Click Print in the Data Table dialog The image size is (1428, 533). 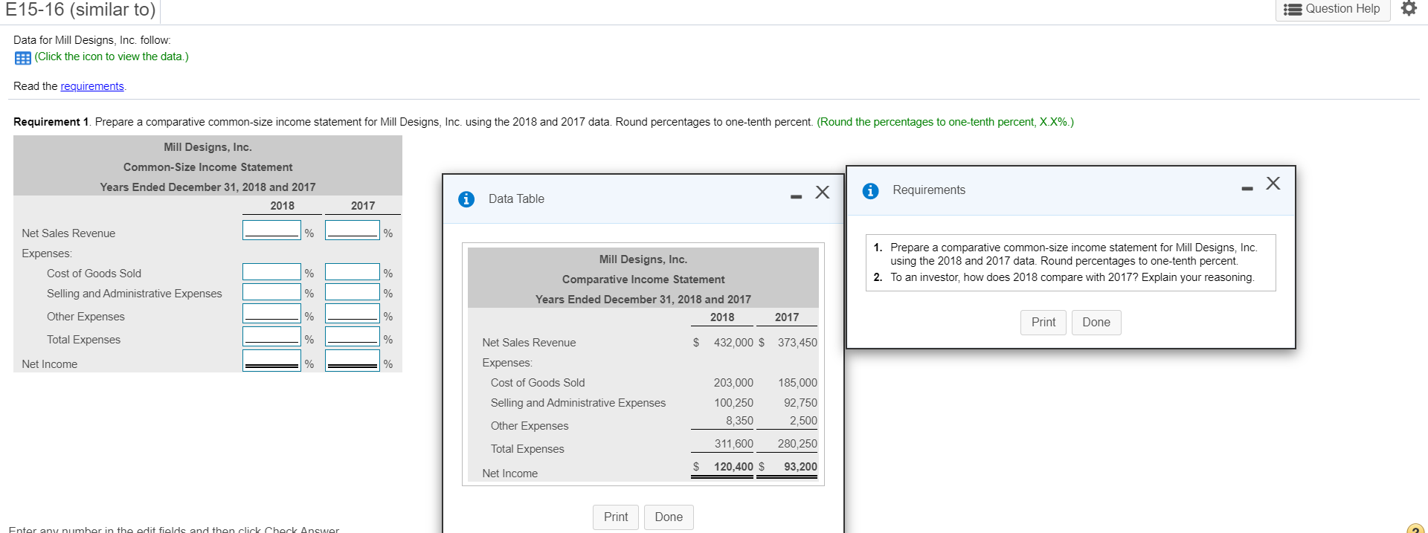pos(615,517)
